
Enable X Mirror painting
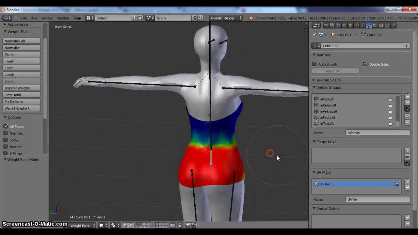pyautogui.click(x=6, y=153)
